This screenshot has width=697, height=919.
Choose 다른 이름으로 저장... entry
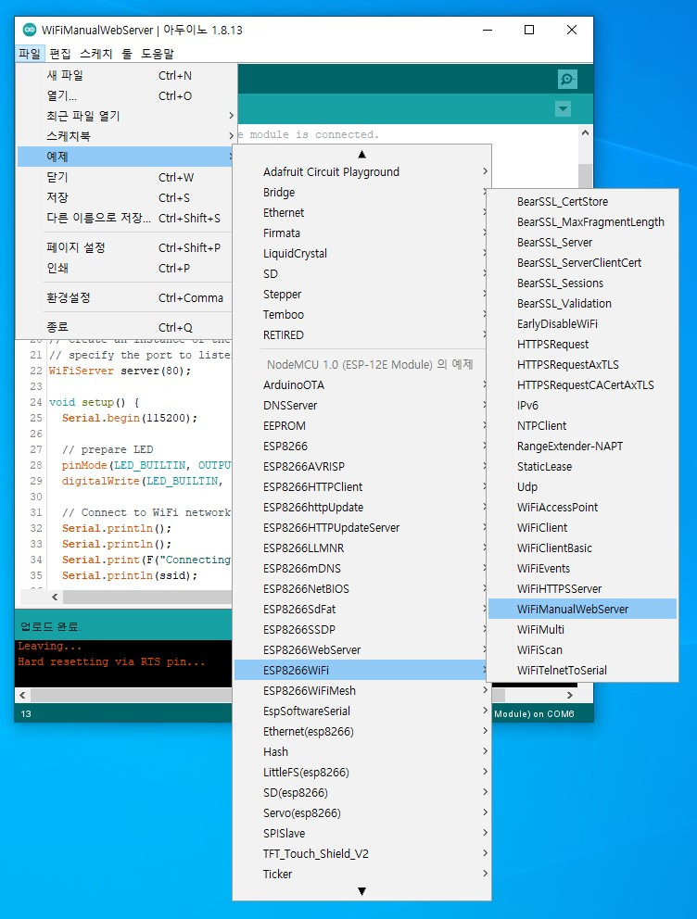click(x=126, y=218)
